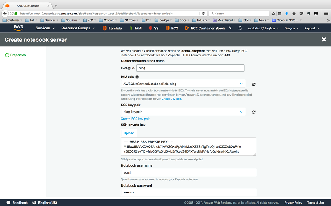331x206 pixels.
Task: Open the Support menu
Action: tap(312, 28)
